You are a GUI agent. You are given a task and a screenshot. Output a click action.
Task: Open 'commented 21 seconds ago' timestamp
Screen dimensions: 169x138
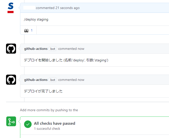tap(58, 8)
